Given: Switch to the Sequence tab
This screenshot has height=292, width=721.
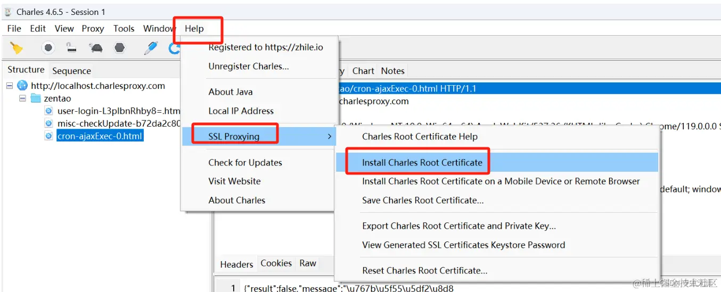Looking at the screenshot, I should (71, 71).
